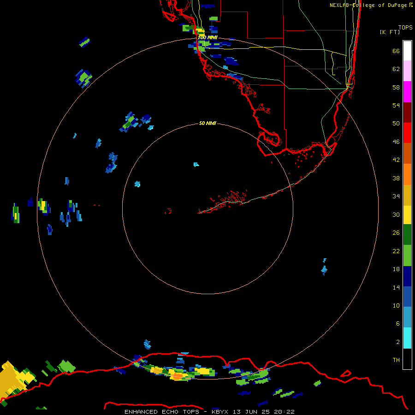The image size is (415, 415).
Task: Pick the light orange legend swatch
Action: 407,174
